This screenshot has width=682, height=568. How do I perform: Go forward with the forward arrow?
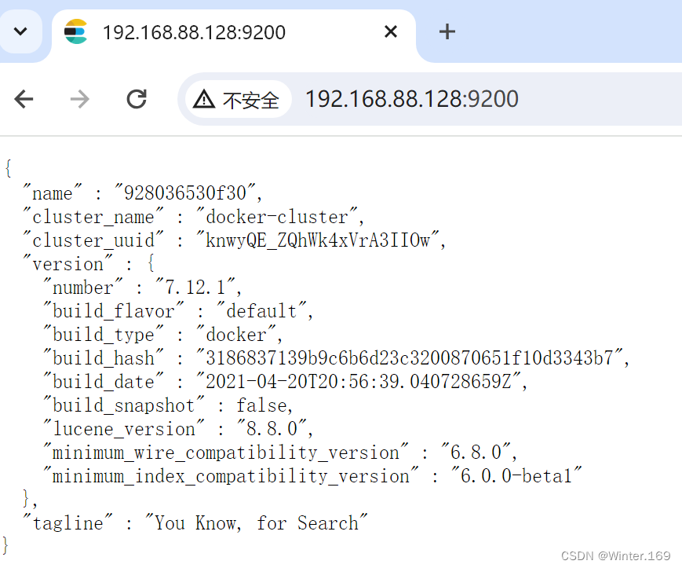[x=79, y=99]
